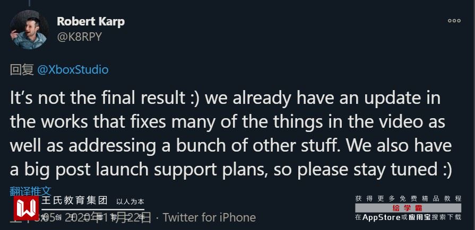Image resolution: width=475 pixels, height=230 pixels.
Task: Click the 回复 reply label
Action: click(x=22, y=70)
